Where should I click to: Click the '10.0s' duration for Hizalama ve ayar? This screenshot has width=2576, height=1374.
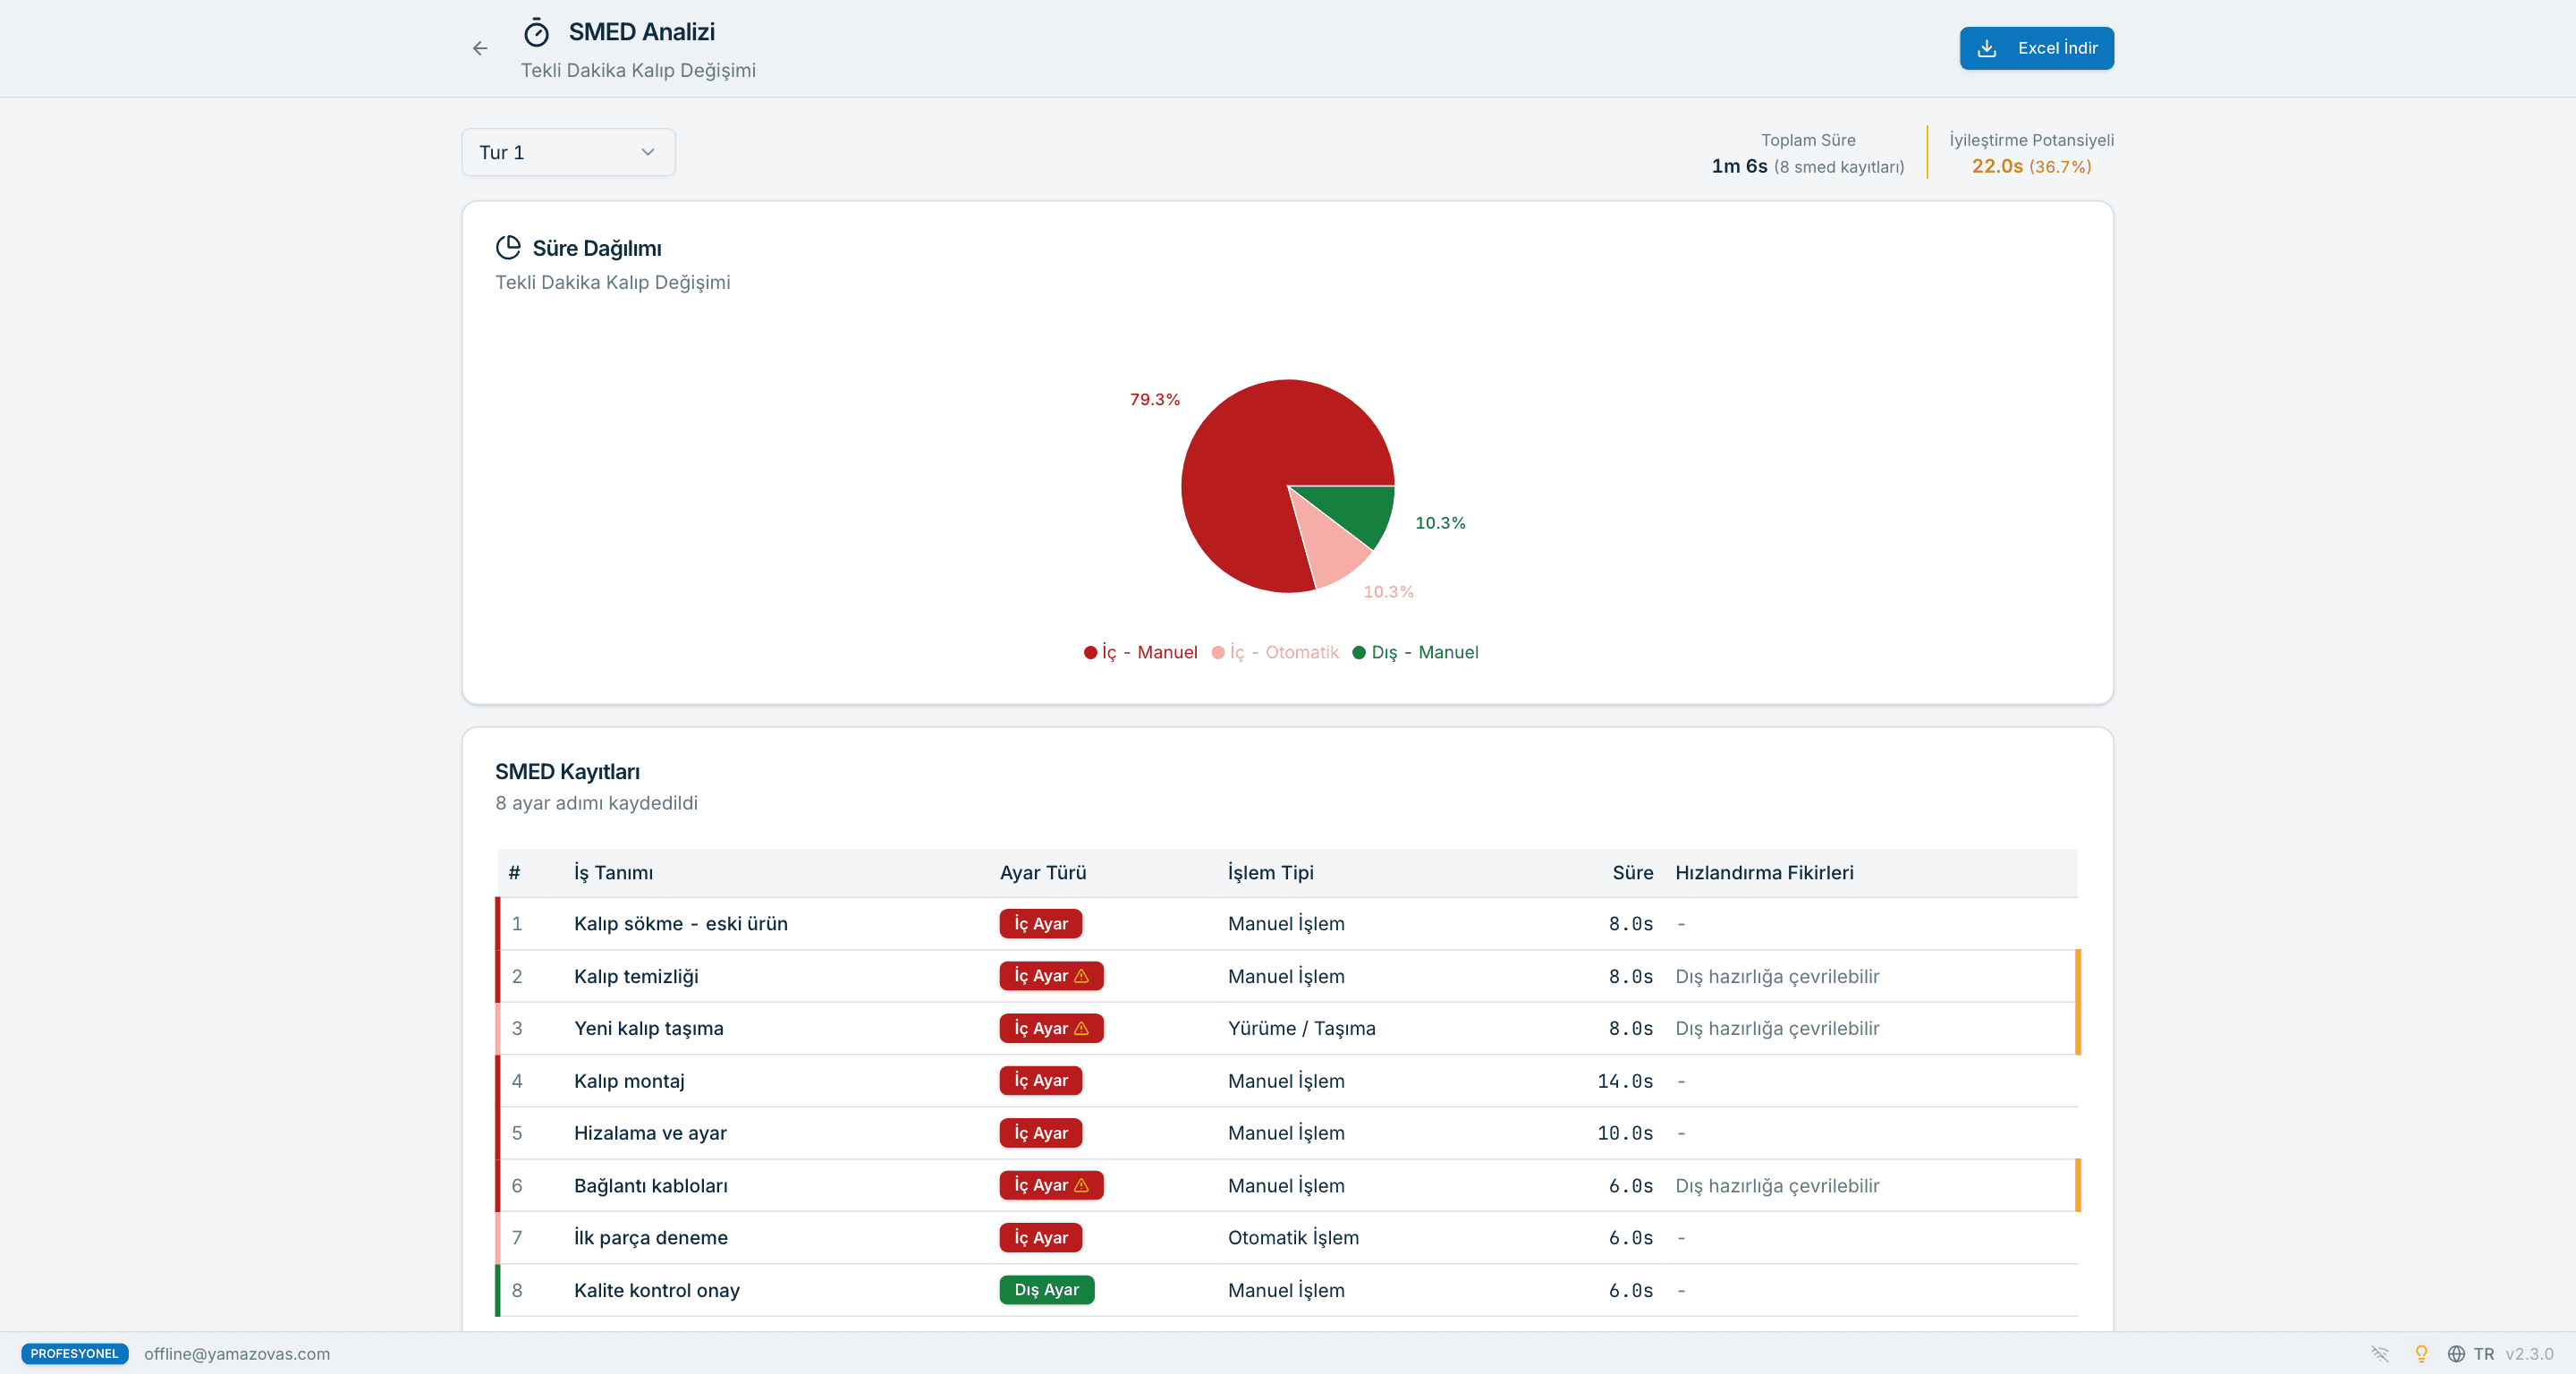(x=1625, y=1133)
